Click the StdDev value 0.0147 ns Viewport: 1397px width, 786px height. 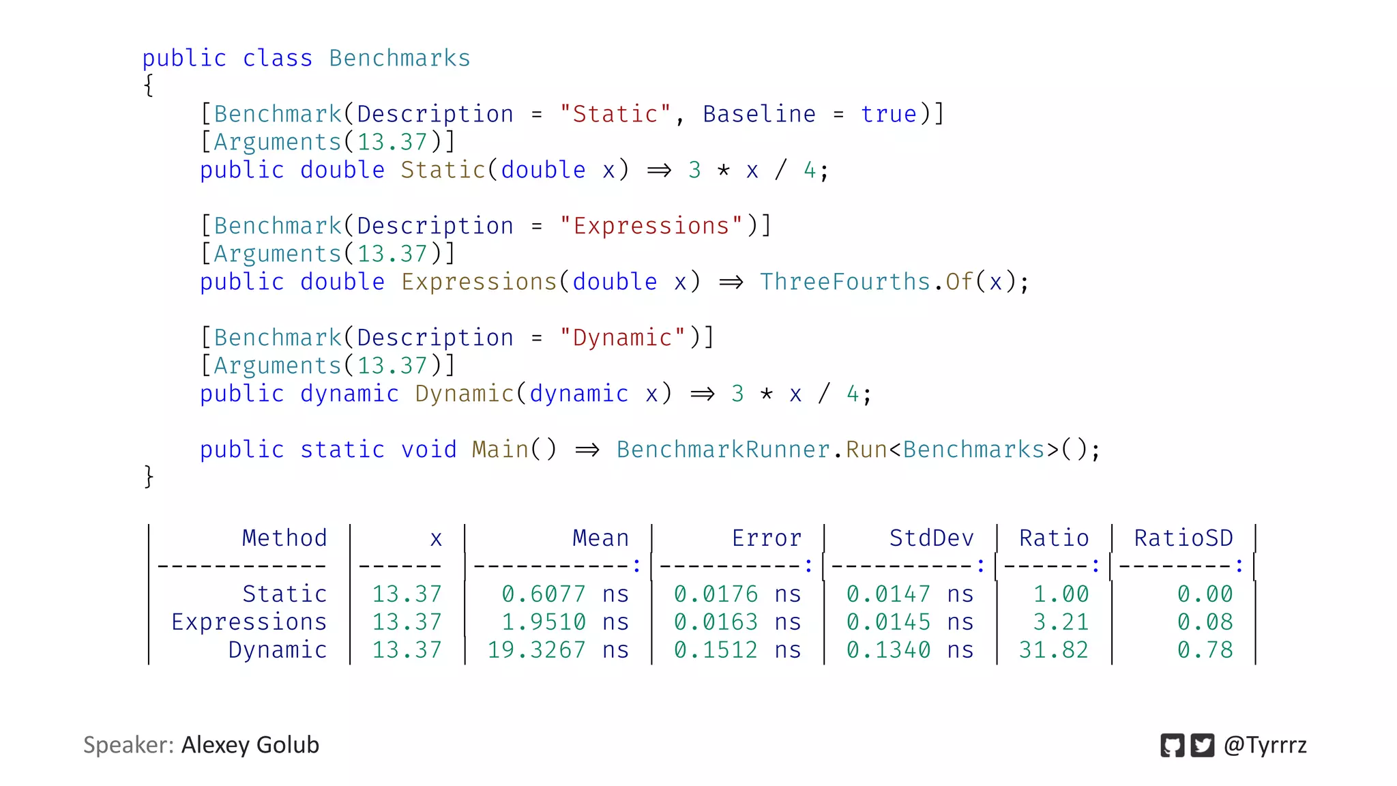click(x=910, y=594)
